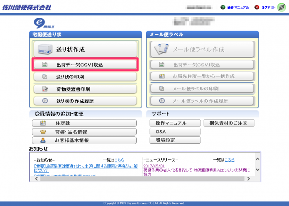The height and width of the screenshot is (206, 289).
Task: Click the green round icon at top right
Action: tap(282, 7)
